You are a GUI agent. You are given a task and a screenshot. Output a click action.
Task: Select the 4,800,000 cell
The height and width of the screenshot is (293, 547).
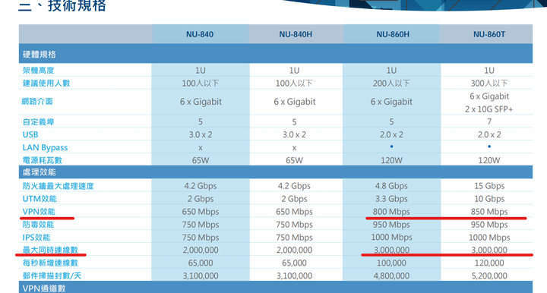coord(391,276)
